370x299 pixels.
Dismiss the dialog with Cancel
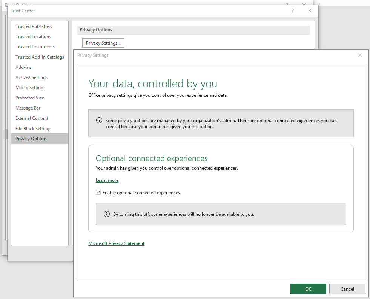[x=347, y=288]
